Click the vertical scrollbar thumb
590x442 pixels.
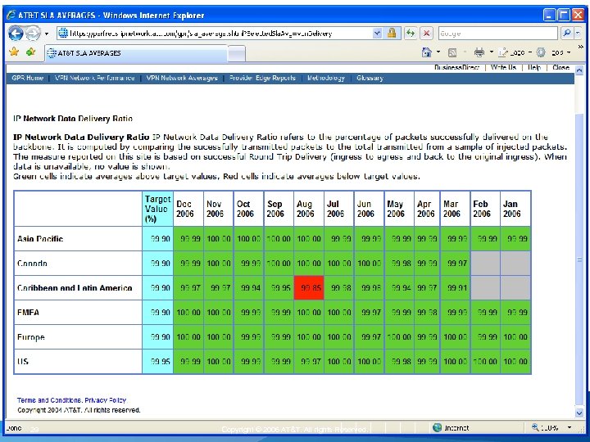point(579,259)
